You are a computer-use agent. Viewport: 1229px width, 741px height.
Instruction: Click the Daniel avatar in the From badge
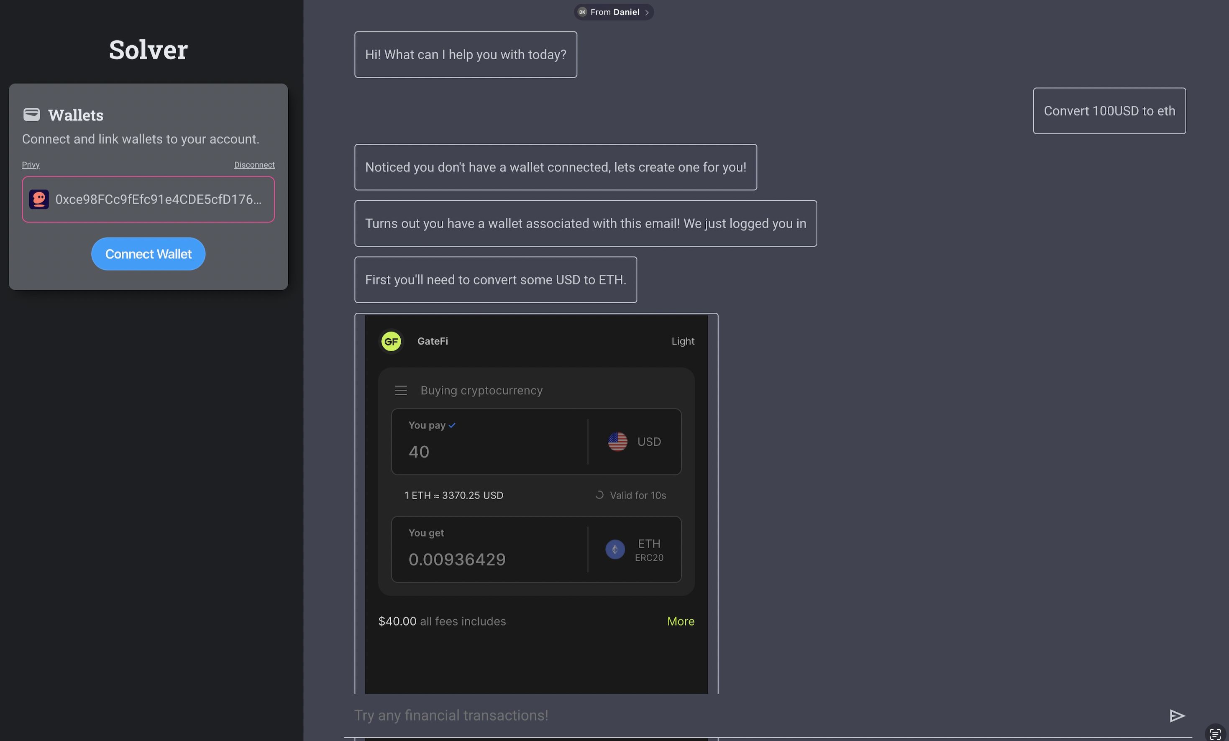tap(582, 12)
